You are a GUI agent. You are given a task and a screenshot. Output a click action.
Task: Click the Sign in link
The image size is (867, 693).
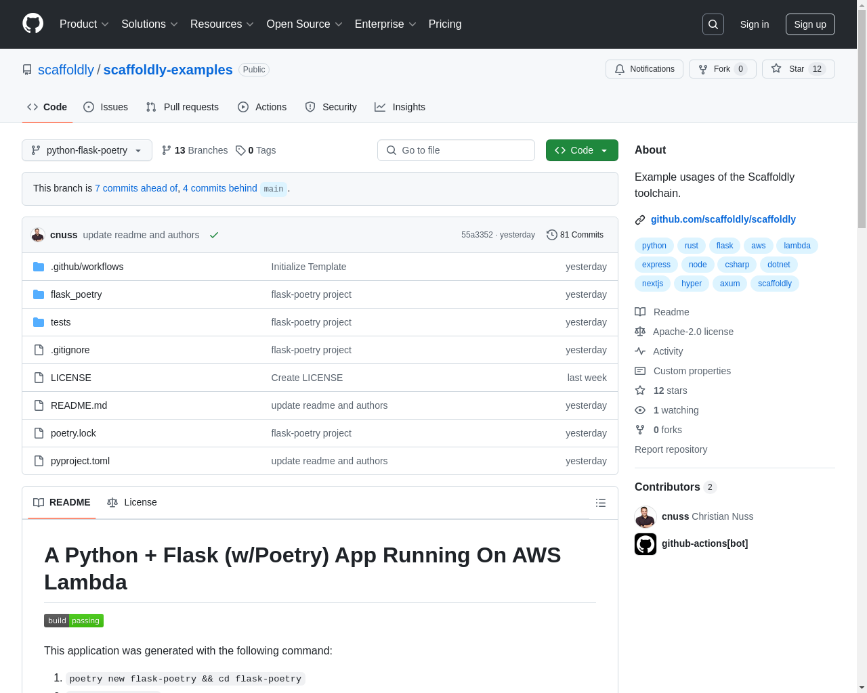(755, 24)
